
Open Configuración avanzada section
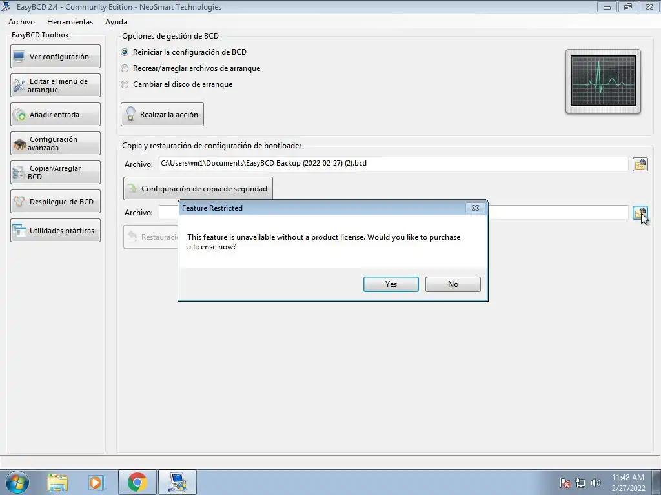[x=56, y=144]
